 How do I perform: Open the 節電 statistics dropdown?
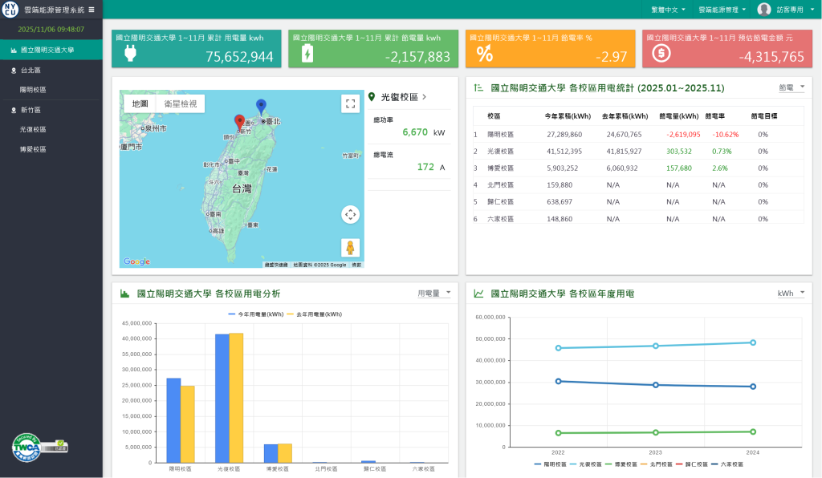[791, 87]
